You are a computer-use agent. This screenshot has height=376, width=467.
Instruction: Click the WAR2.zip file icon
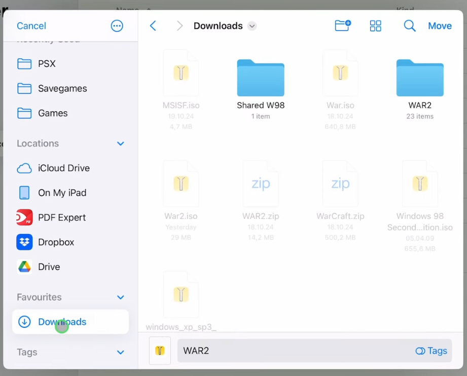[261, 183]
